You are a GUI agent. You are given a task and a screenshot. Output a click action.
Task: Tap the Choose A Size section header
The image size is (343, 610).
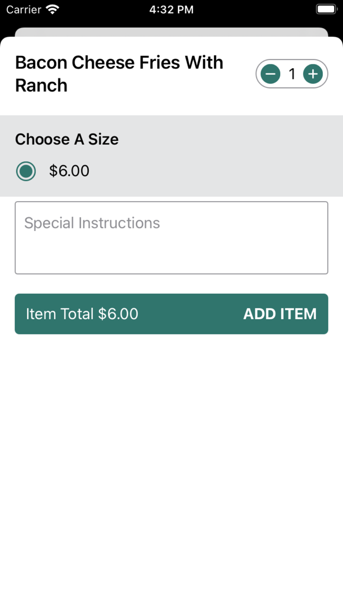click(x=67, y=139)
